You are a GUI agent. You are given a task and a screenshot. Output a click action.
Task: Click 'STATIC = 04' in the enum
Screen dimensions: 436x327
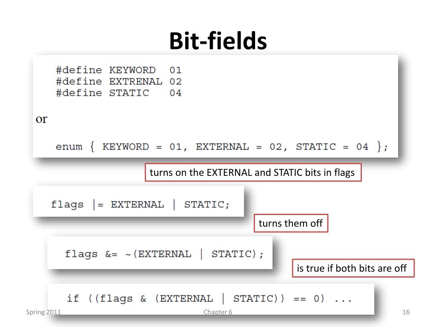click(x=332, y=146)
